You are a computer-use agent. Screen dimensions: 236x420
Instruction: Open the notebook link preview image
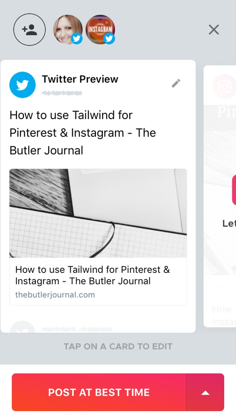coord(98,213)
